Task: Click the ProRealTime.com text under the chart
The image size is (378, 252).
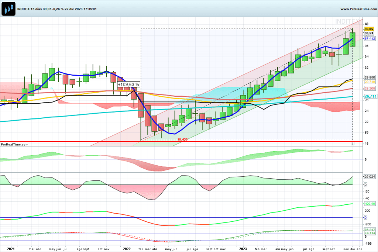Action: click(14, 145)
